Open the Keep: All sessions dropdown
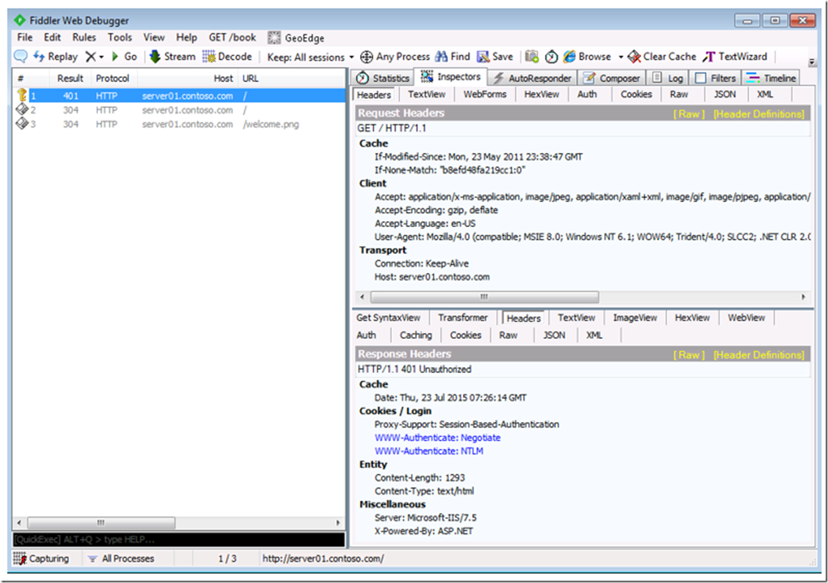 point(310,57)
